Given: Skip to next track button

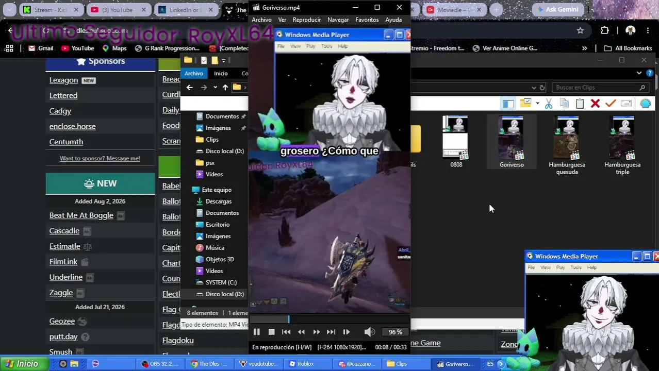Looking at the screenshot, I should [331, 332].
